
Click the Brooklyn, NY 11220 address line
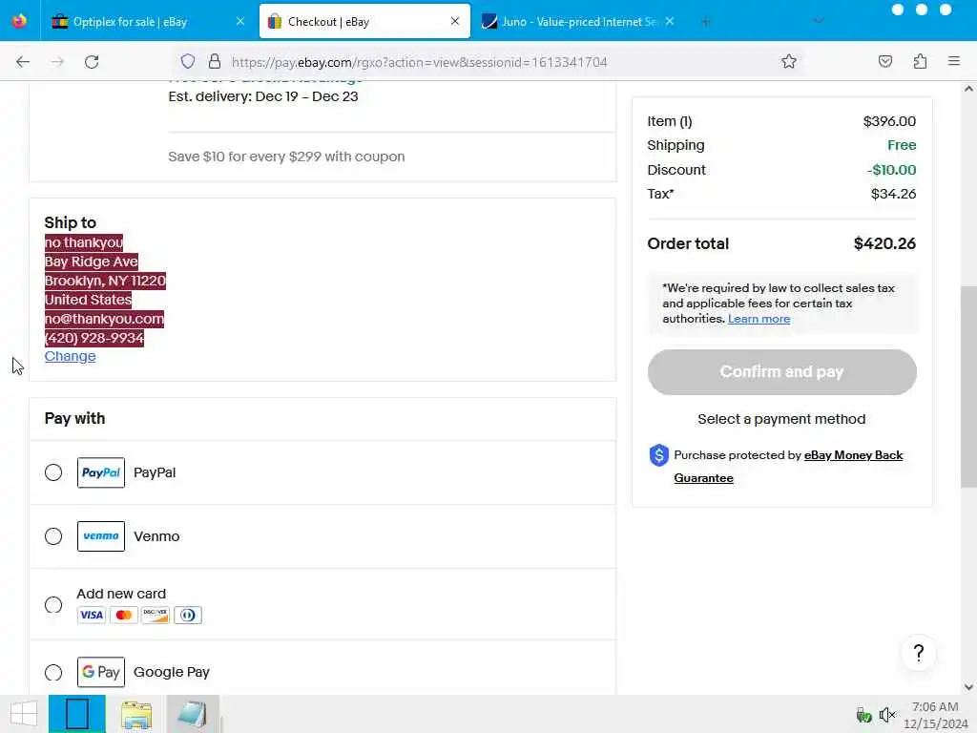(105, 281)
